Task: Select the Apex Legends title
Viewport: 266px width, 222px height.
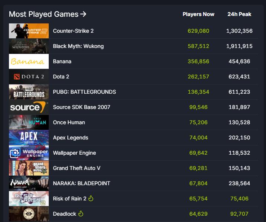Action: click(x=71, y=138)
